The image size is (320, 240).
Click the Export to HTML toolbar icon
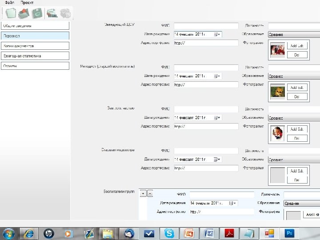pos(52,13)
